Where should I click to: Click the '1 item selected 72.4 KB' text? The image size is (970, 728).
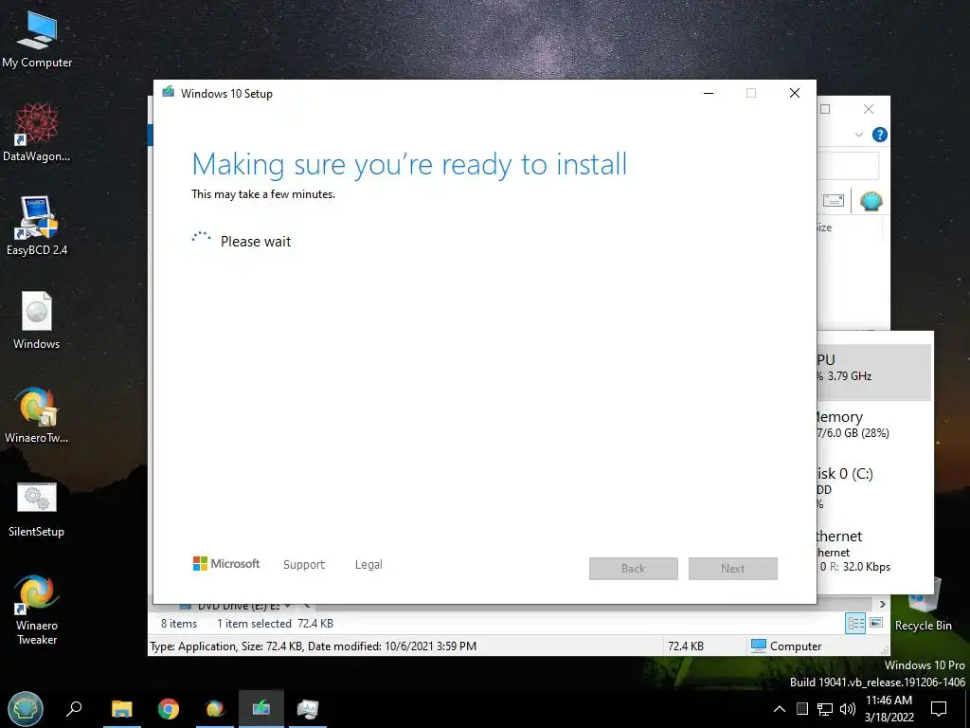coord(275,624)
